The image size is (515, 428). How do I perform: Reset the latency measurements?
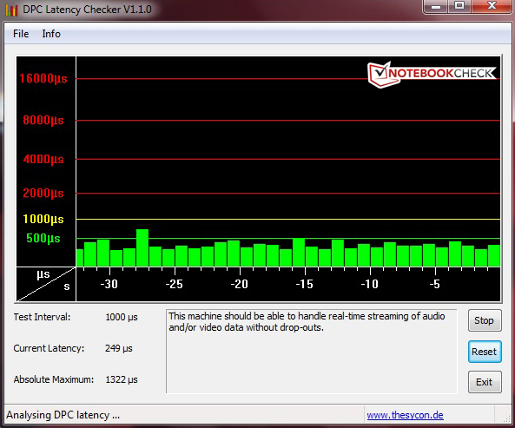[485, 352]
